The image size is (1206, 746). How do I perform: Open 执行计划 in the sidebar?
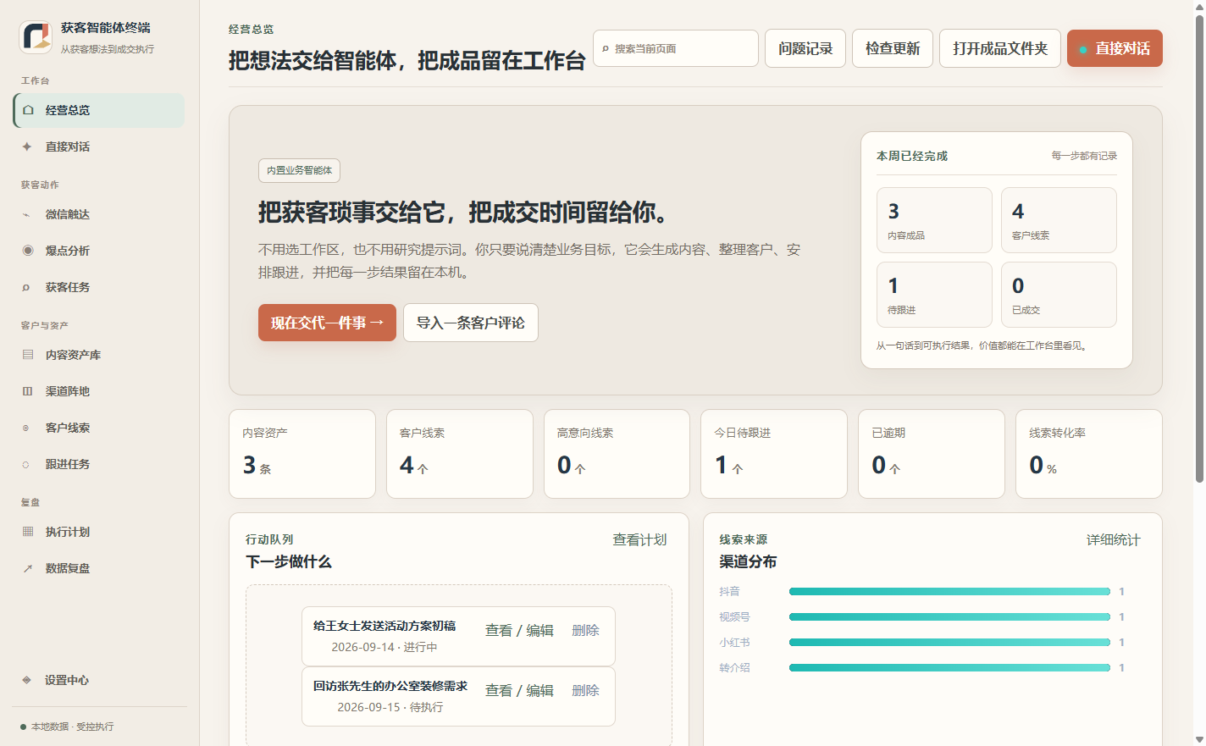(x=99, y=532)
